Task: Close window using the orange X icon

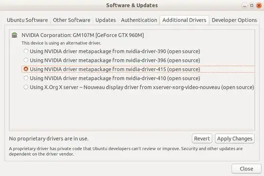Action: (259, 5)
